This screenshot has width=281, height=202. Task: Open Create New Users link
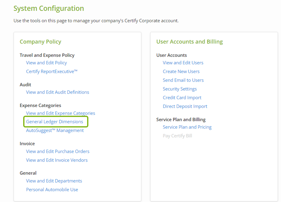point(181,72)
